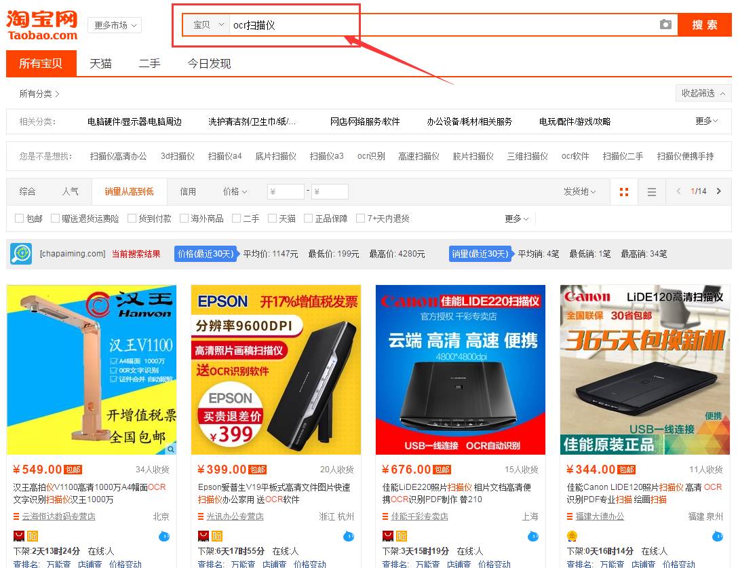Click Tmall badge under 云海恒达数码专营店
The image size is (738, 568).
click(x=19, y=536)
